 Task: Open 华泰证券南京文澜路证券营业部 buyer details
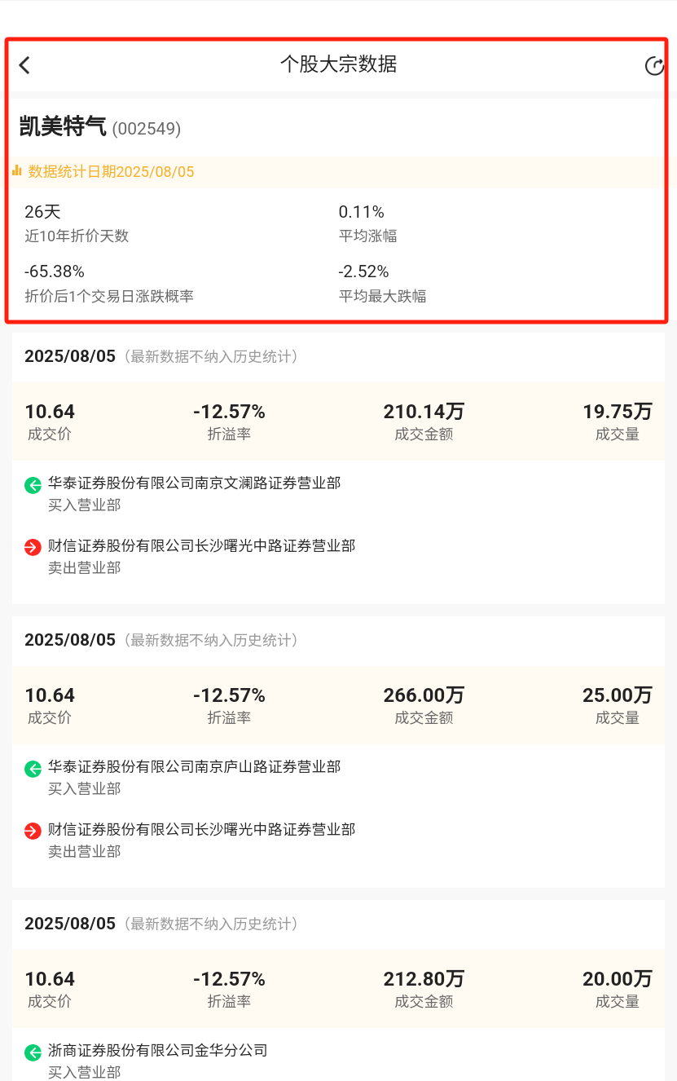tap(194, 483)
